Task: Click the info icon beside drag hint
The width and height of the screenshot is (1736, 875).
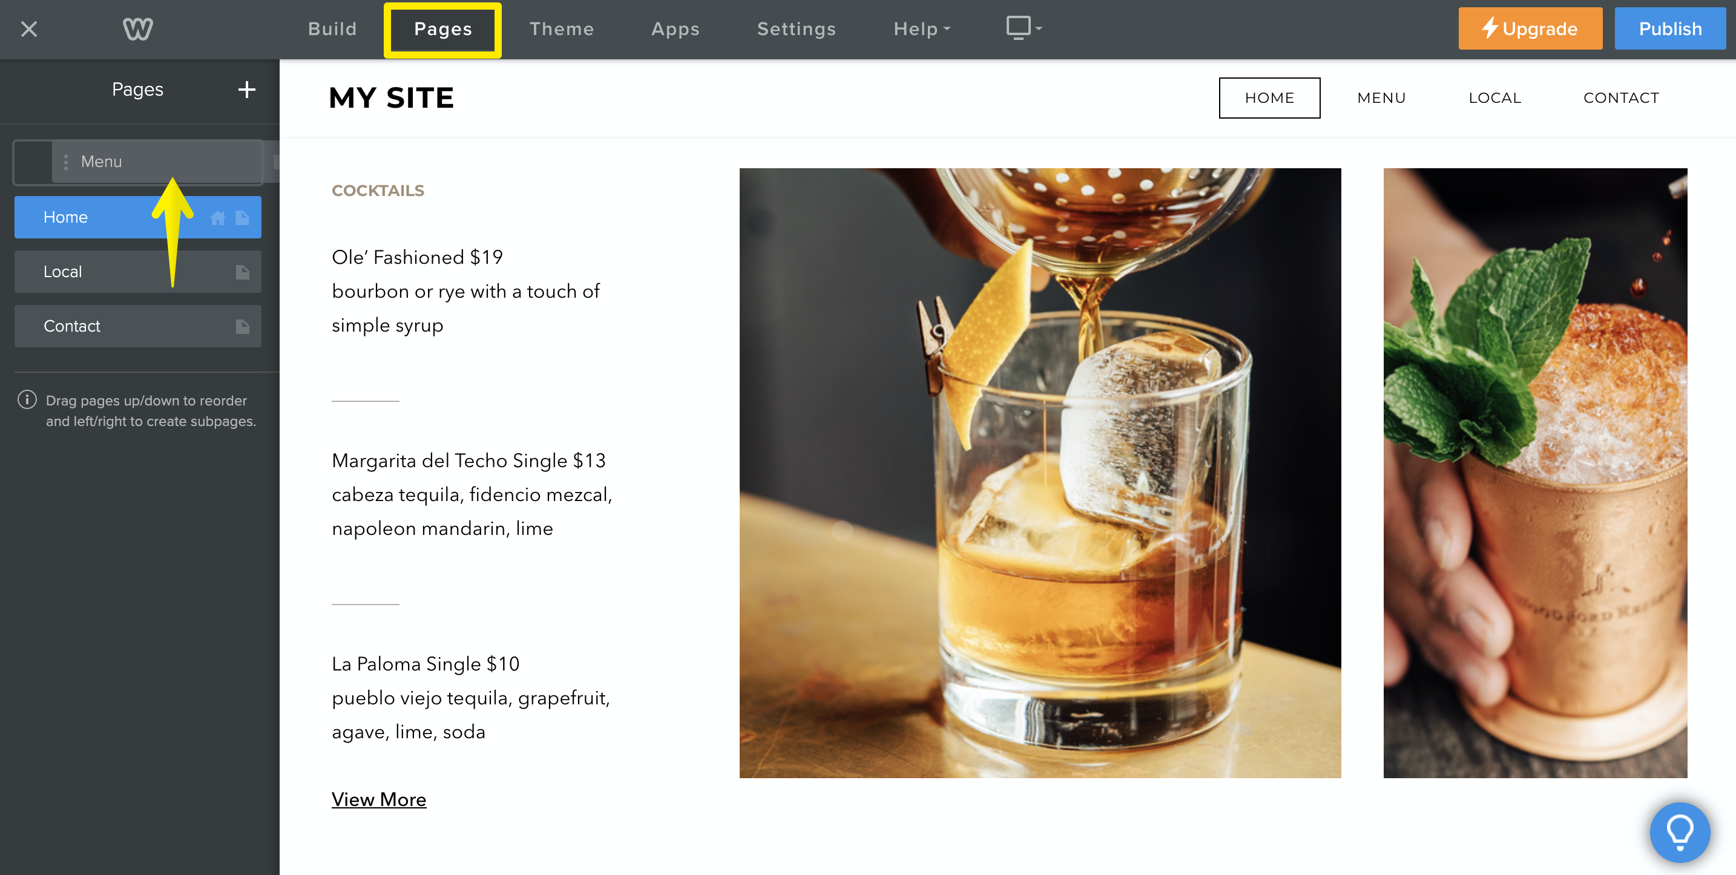Action: 27,399
